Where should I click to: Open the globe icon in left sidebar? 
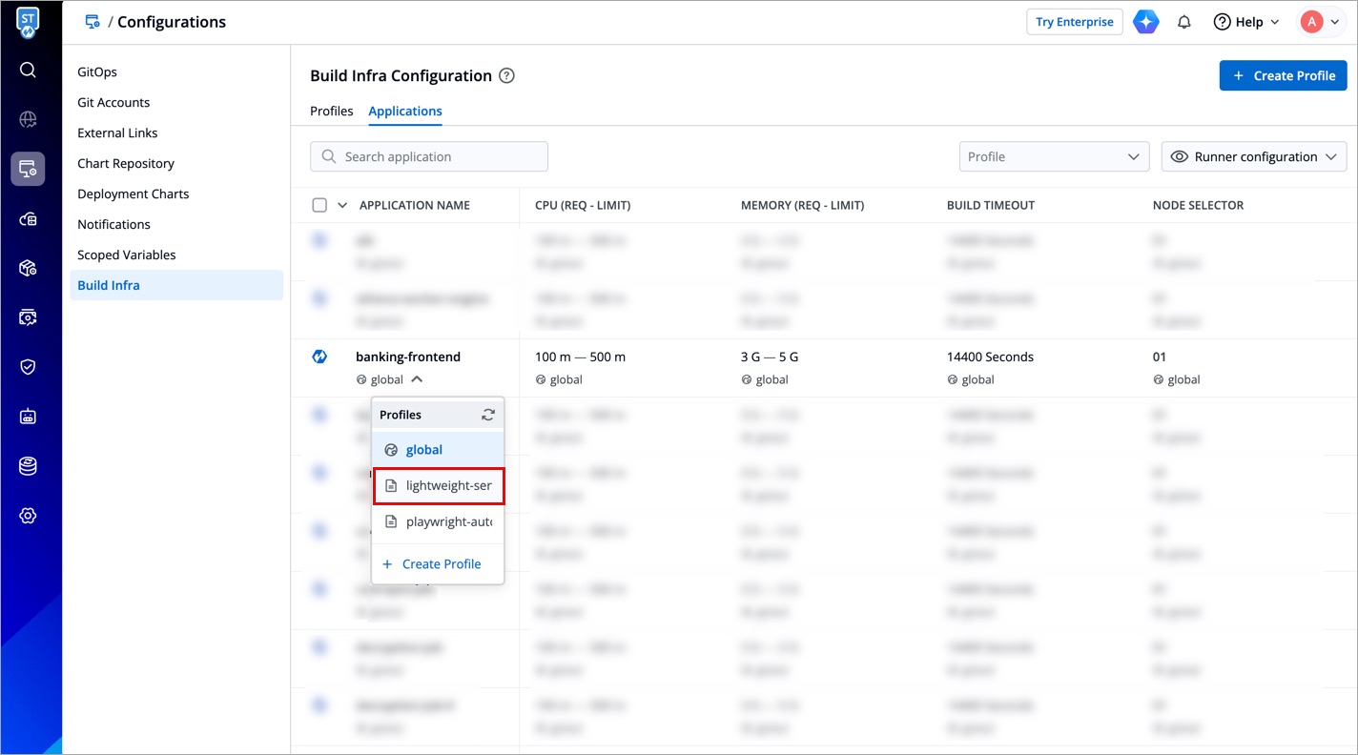[x=28, y=119]
